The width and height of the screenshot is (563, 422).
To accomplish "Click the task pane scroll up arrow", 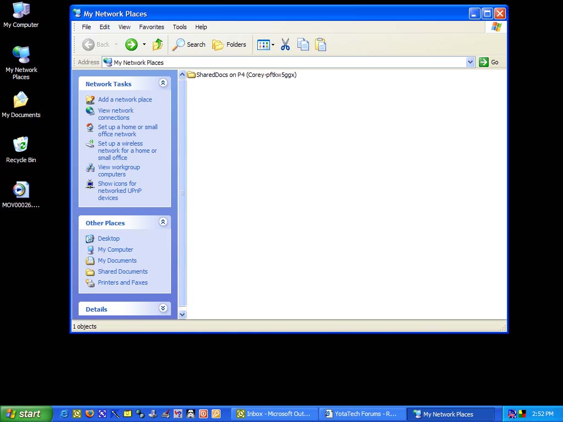I will pos(182,75).
